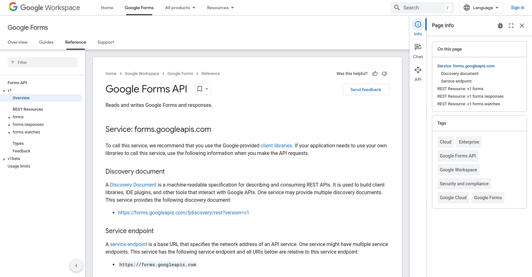
Task: Jump to Service endpoint in On this page
Action: [x=456, y=81]
